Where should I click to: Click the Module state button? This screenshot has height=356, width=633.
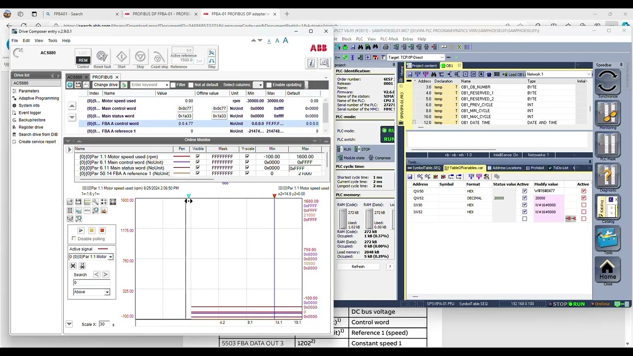(x=351, y=158)
